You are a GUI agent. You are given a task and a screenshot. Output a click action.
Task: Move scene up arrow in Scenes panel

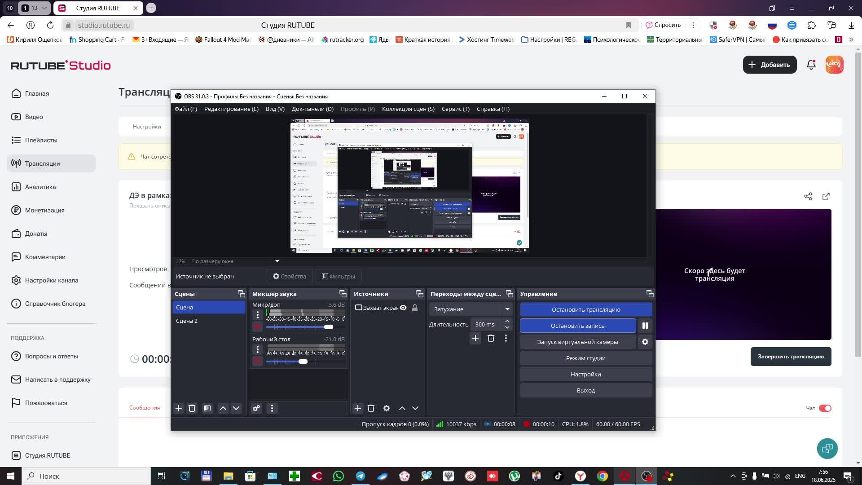[x=223, y=408]
